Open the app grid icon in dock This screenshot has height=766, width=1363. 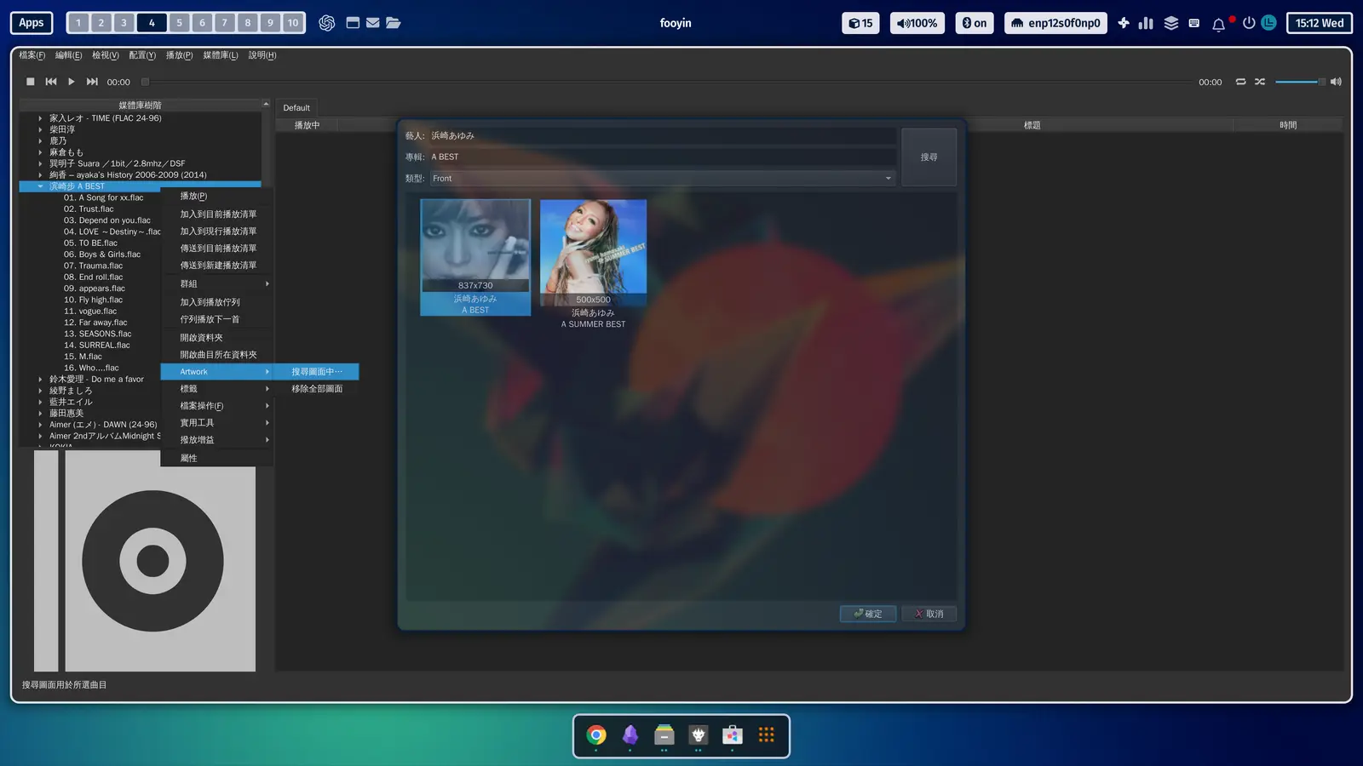coord(767,735)
